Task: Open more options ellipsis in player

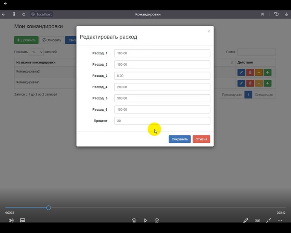Action: pyautogui.click(x=280, y=221)
